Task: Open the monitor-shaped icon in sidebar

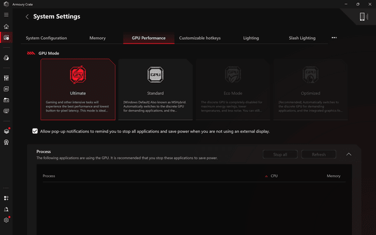Action: [x=6, y=111]
